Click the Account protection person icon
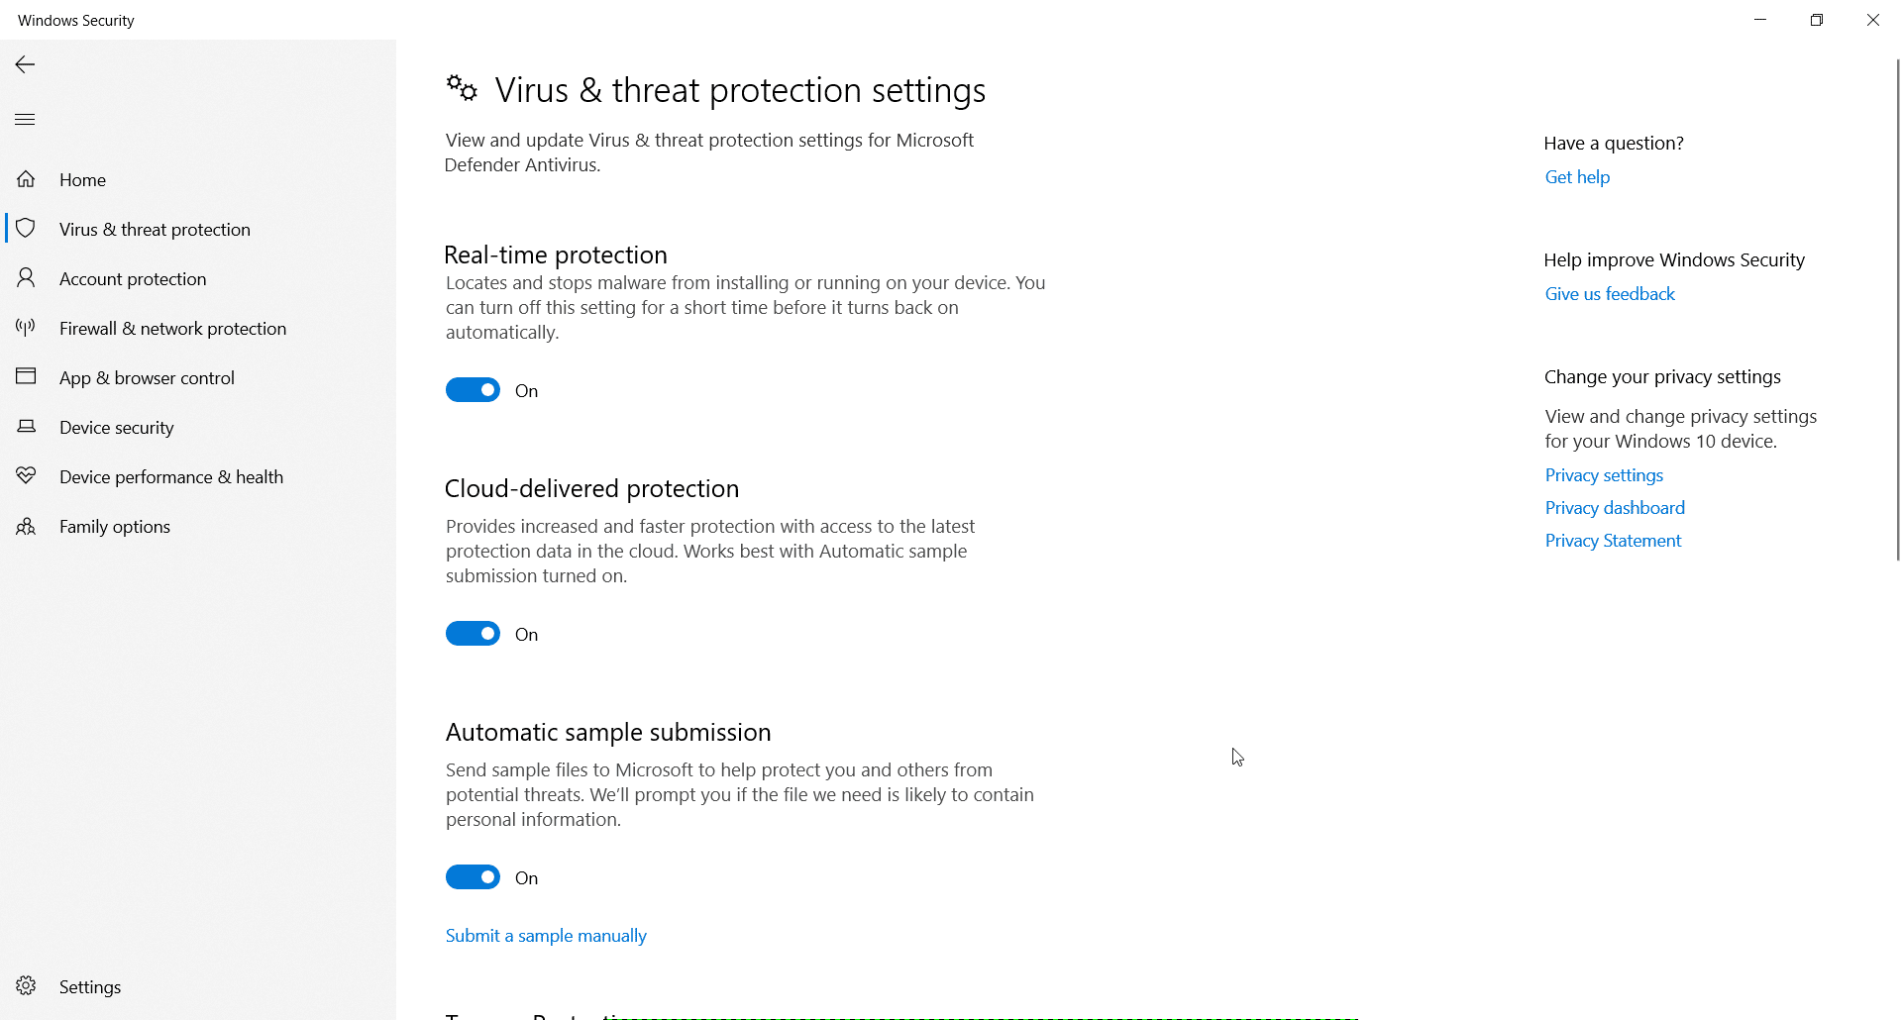Screen dimensions: 1902x1020 click(26, 278)
